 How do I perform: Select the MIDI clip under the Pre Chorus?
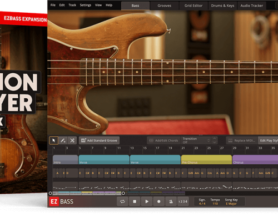[206, 186]
